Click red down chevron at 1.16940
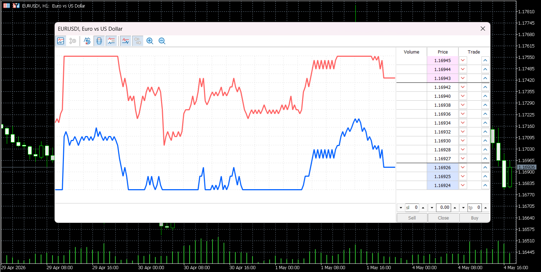 (463, 96)
